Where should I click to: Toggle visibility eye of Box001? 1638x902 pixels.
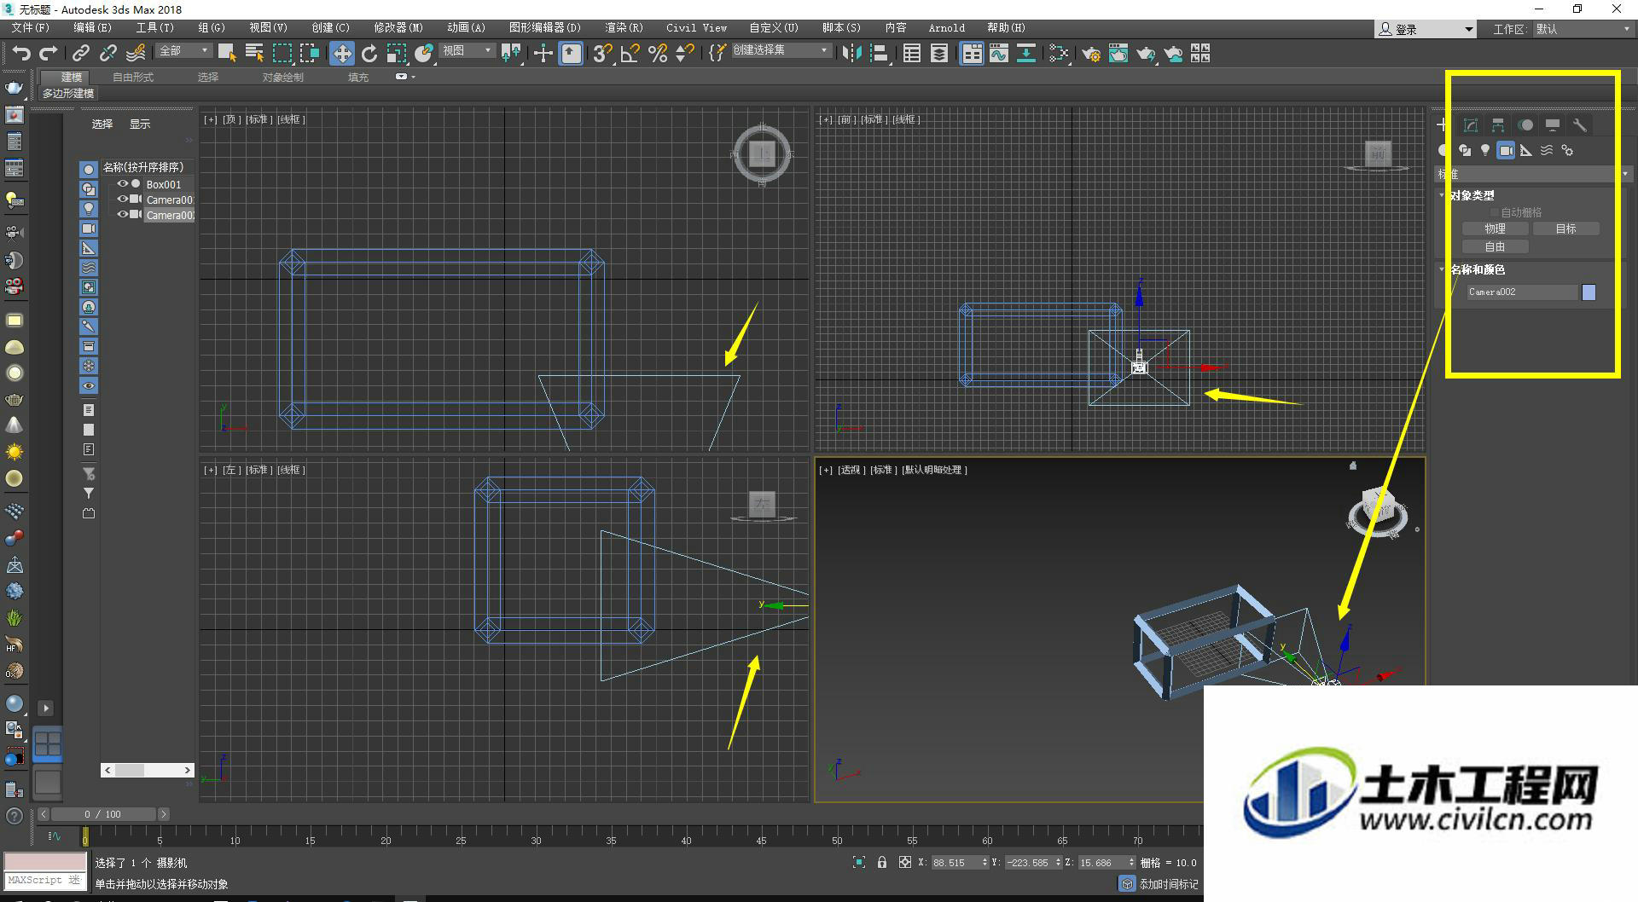coord(122,184)
